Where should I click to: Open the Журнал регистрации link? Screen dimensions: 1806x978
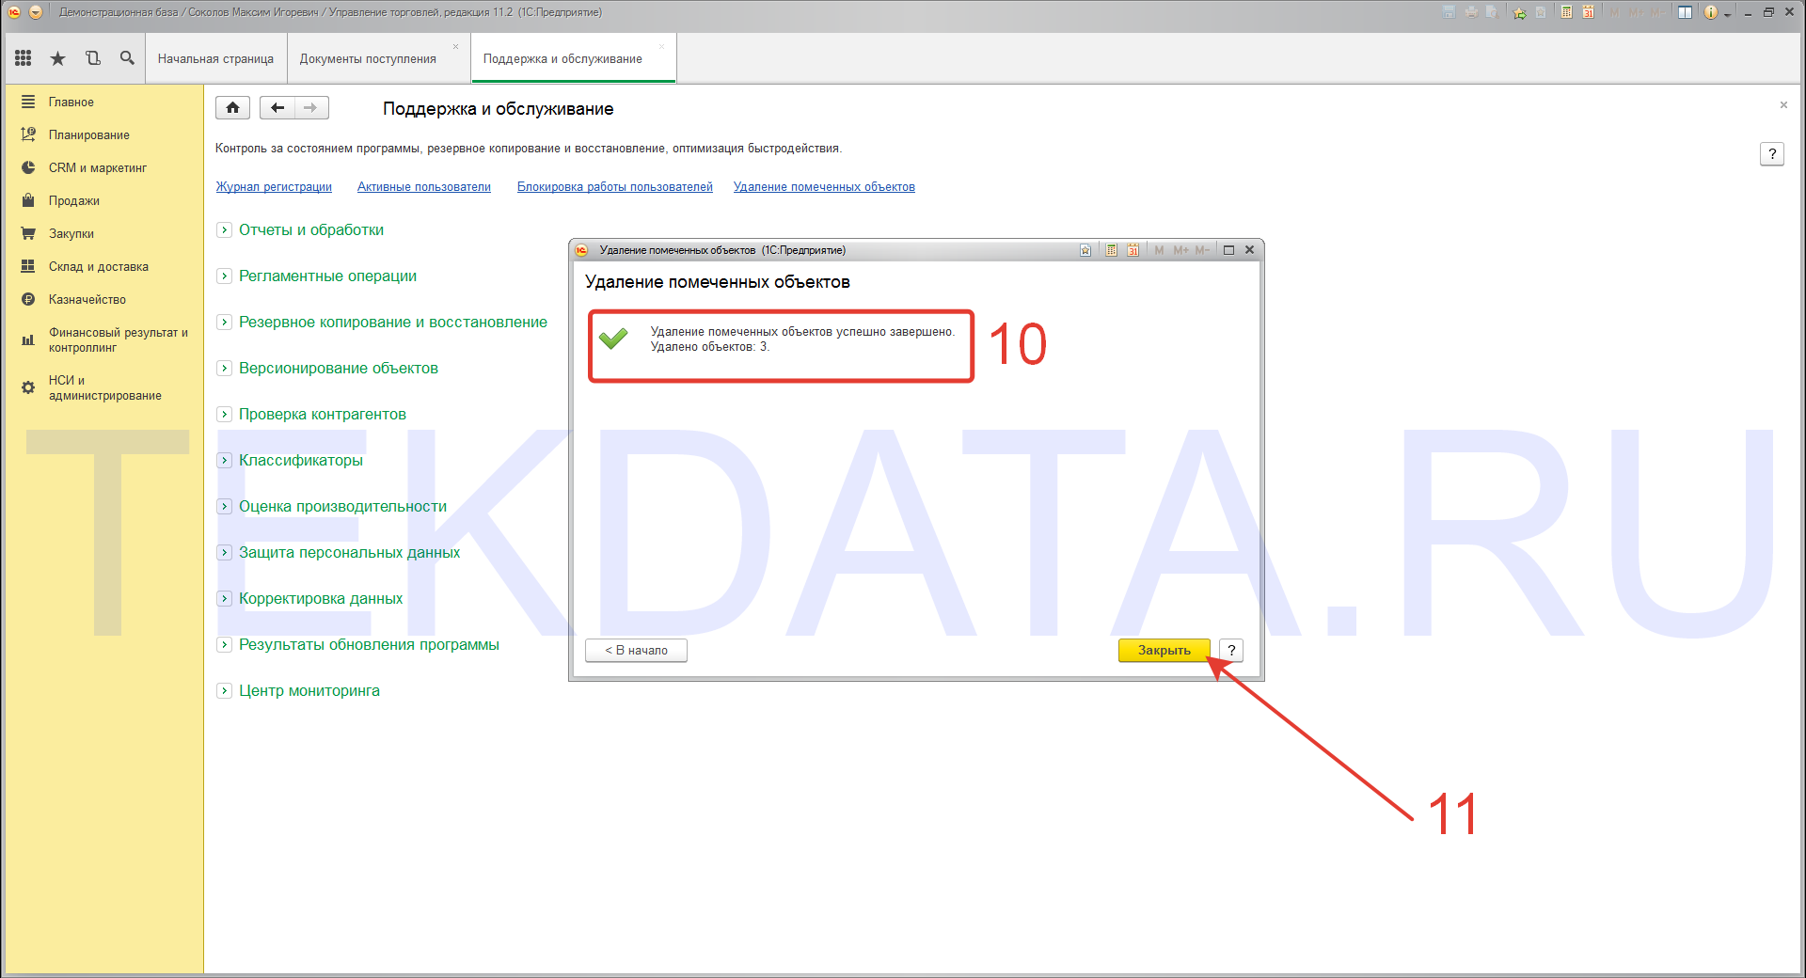274,186
